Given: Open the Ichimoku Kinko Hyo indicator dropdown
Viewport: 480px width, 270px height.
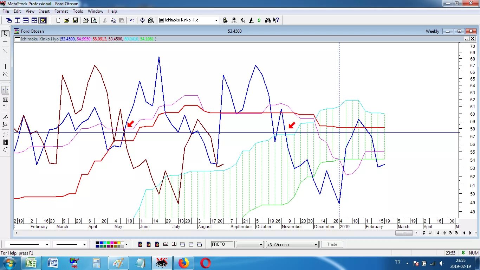Looking at the screenshot, I should tap(216, 20).
